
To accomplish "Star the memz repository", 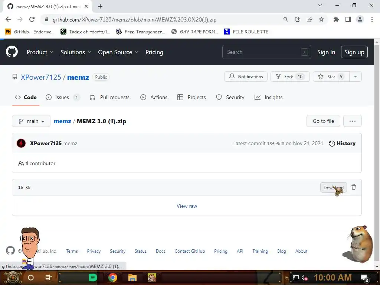I will point(331,76).
